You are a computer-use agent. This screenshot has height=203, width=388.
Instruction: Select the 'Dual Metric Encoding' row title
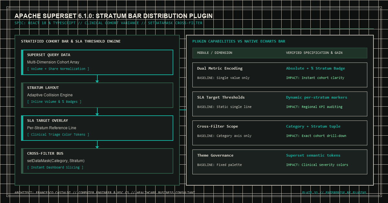[x=220, y=68]
